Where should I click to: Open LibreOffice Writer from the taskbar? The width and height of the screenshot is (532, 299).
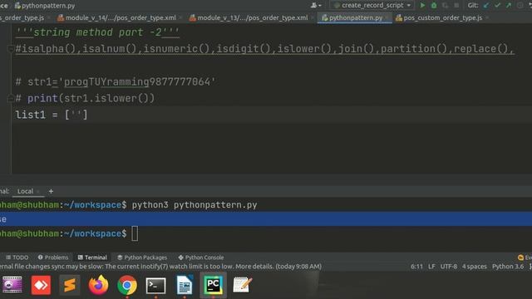(x=185, y=285)
